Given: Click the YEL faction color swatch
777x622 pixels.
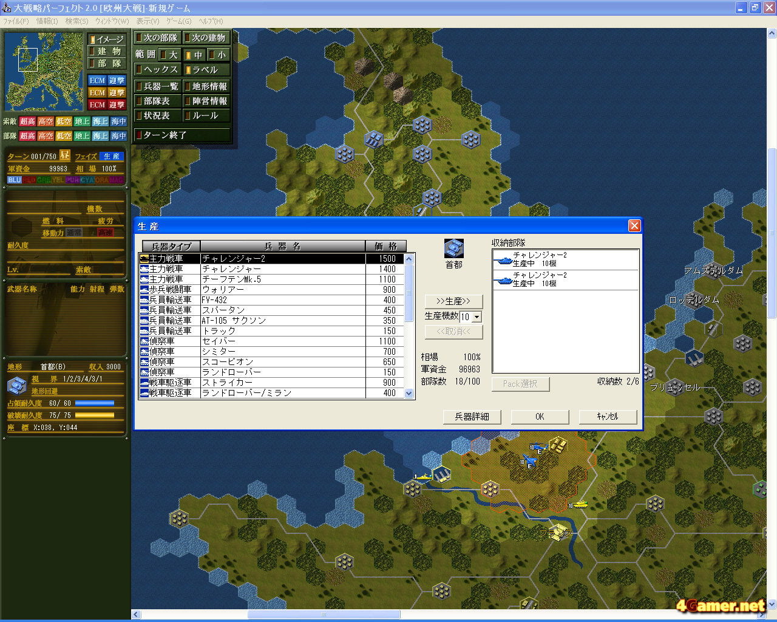Looking at the screenshot, I should pyautogui.click(x=58, y=180).
